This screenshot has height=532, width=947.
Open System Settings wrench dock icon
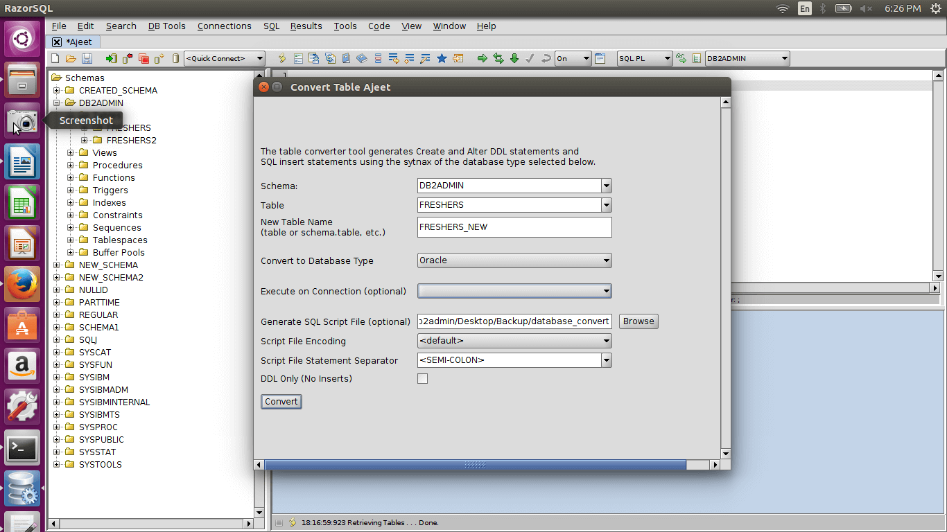point(23,407)
